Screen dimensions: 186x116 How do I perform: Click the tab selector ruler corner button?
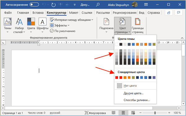[x=3, y=43]
